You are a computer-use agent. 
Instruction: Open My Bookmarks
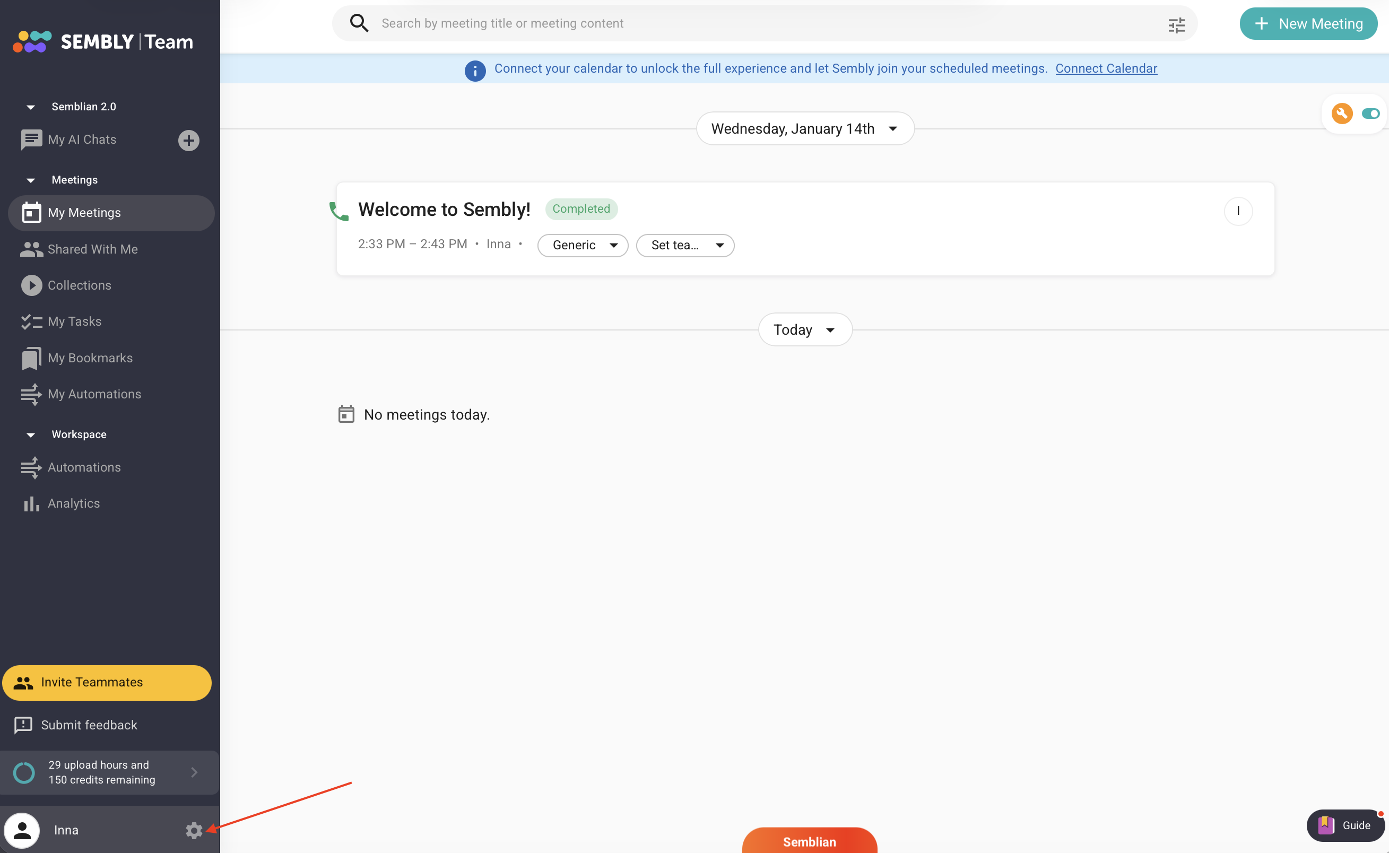tap(90, 357)
